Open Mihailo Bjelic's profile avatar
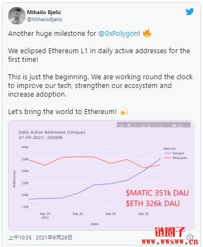The height and width of the screenshot is (247, 203). tap(16, 16)
